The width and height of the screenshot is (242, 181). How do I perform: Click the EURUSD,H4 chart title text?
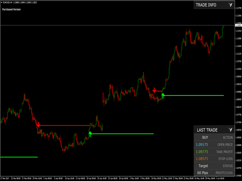click(x=8, y=3)
